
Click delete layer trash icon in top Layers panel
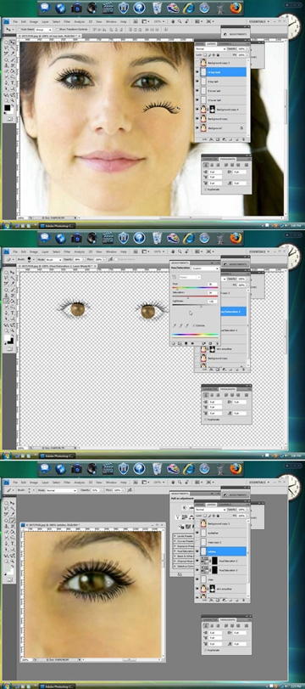tap(243, 139)
